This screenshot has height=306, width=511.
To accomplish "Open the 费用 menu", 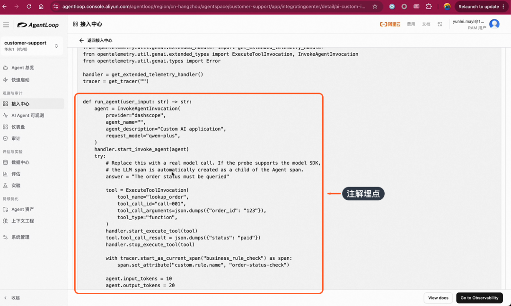I will (411, 24).
